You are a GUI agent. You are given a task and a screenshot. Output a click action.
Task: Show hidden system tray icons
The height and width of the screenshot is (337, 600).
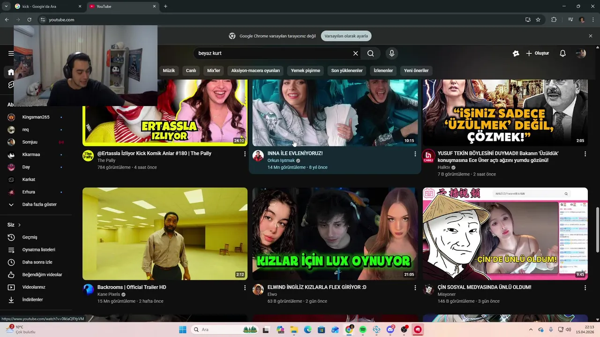(x=531, y=330)
